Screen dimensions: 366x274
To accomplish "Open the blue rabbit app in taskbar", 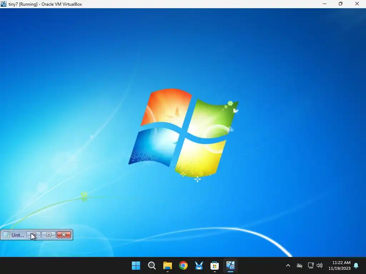I will [x=199, y=265].
